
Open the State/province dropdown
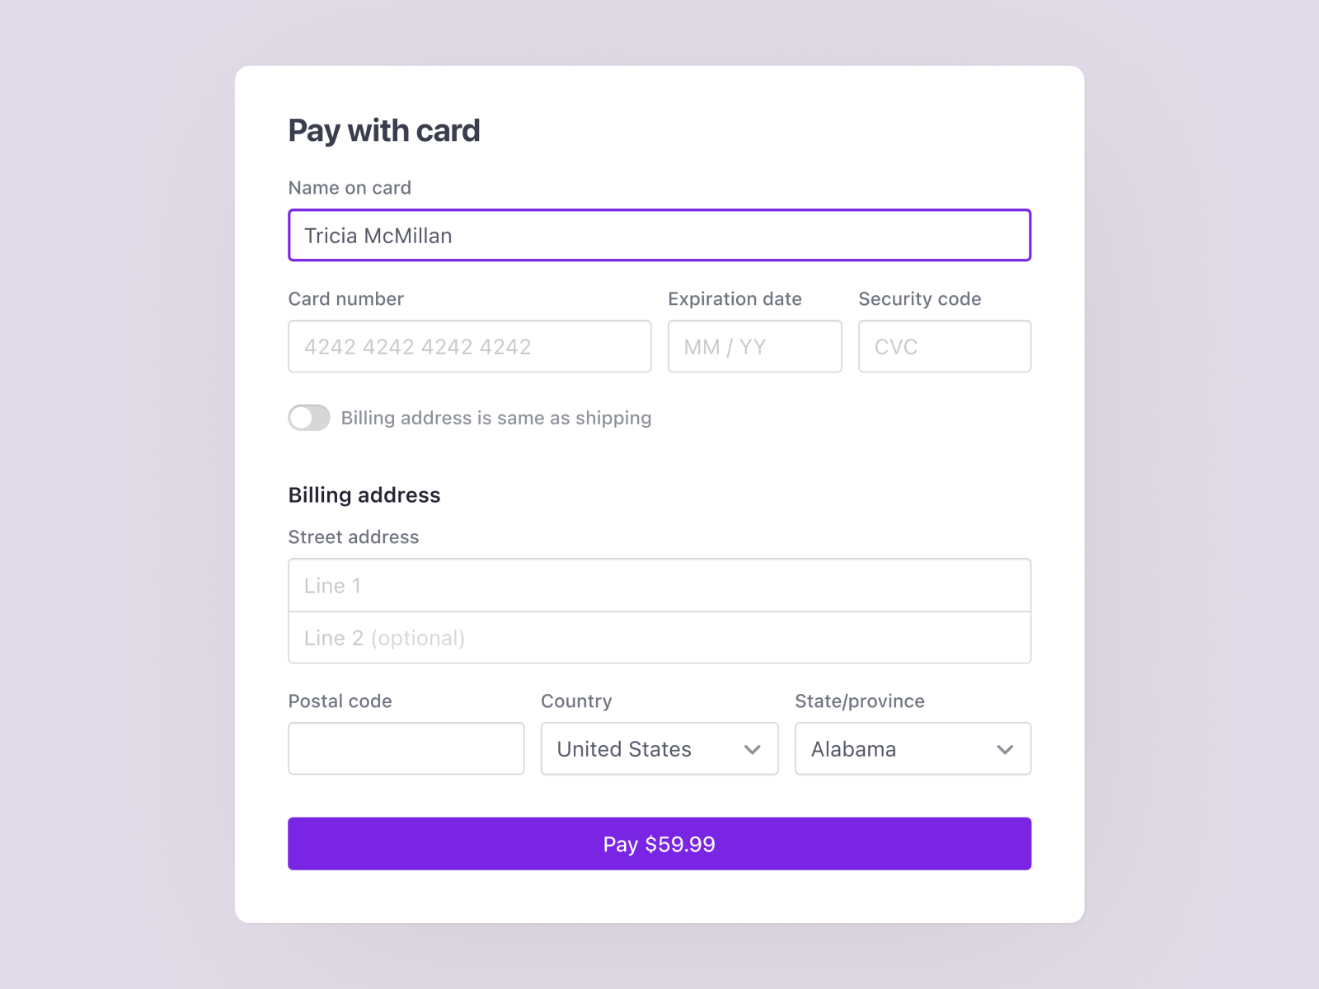coord(912,748)
